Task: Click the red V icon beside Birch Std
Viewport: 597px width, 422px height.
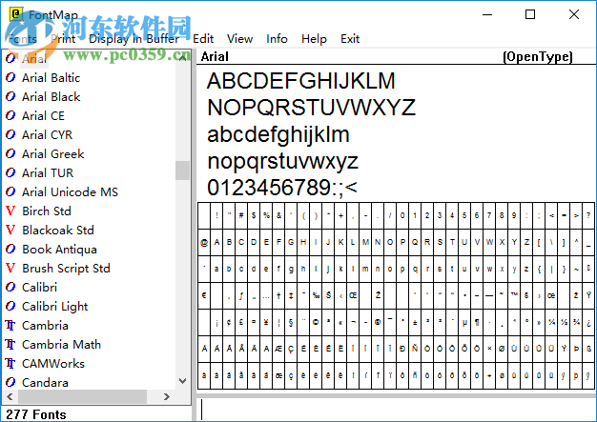Action: (x=10, y=211)
